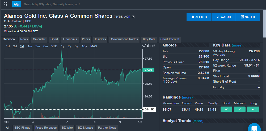Click the 27.05 price label on chart axis
Image resolution: width=266 pixels, height=131 pixels.
[x=149, y=70]
